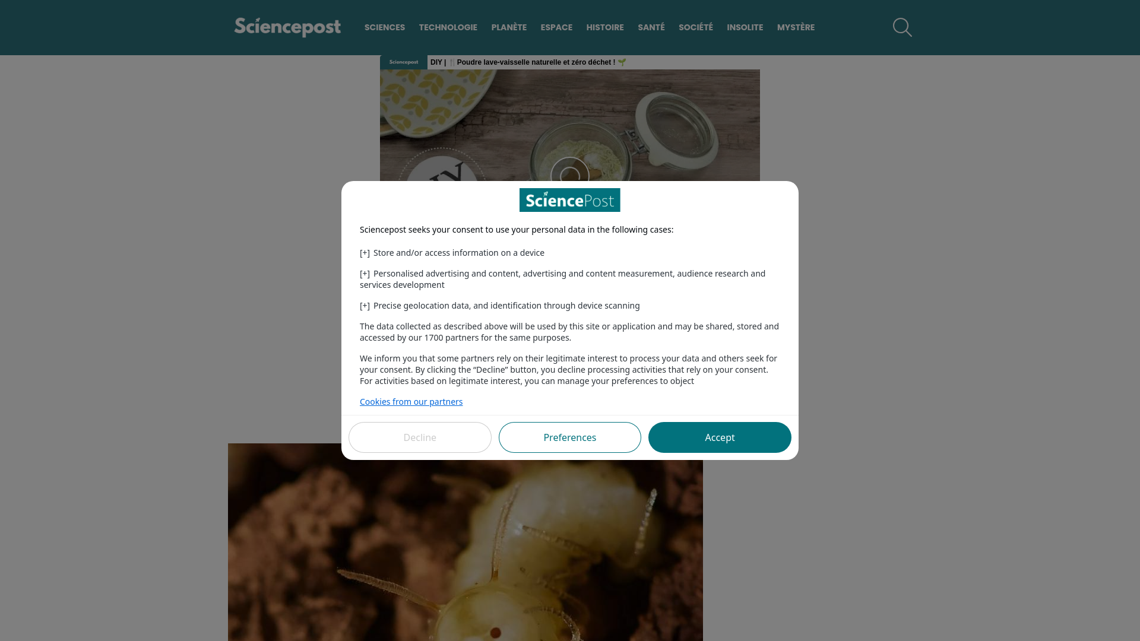
Task: Go to Sciencepost header logo home
Action: [287, 27]
